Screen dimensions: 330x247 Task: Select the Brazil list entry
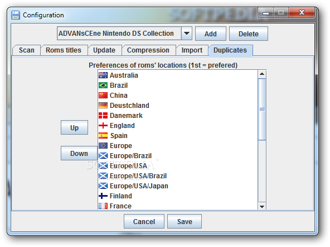coord(178,85)
